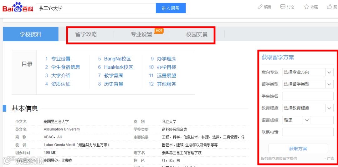Click the value 商科经贸综合类
This screenshot has height=167, width=338.
(175, 129)
